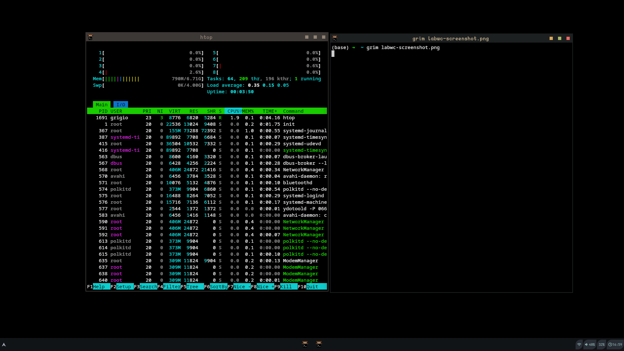Sort processes by the PID column header
Viewport: 624px width, 351px height.
[x=103, y=111]
